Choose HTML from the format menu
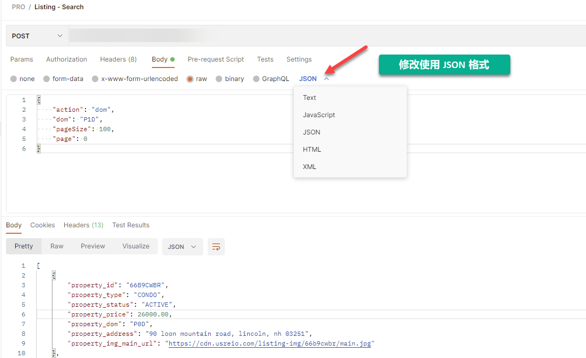The image size is (586, 358). click(x=312, y=150)
